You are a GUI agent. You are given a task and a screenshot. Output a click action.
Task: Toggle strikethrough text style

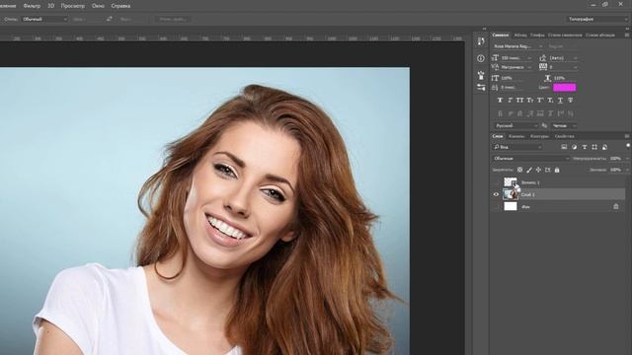570,100
